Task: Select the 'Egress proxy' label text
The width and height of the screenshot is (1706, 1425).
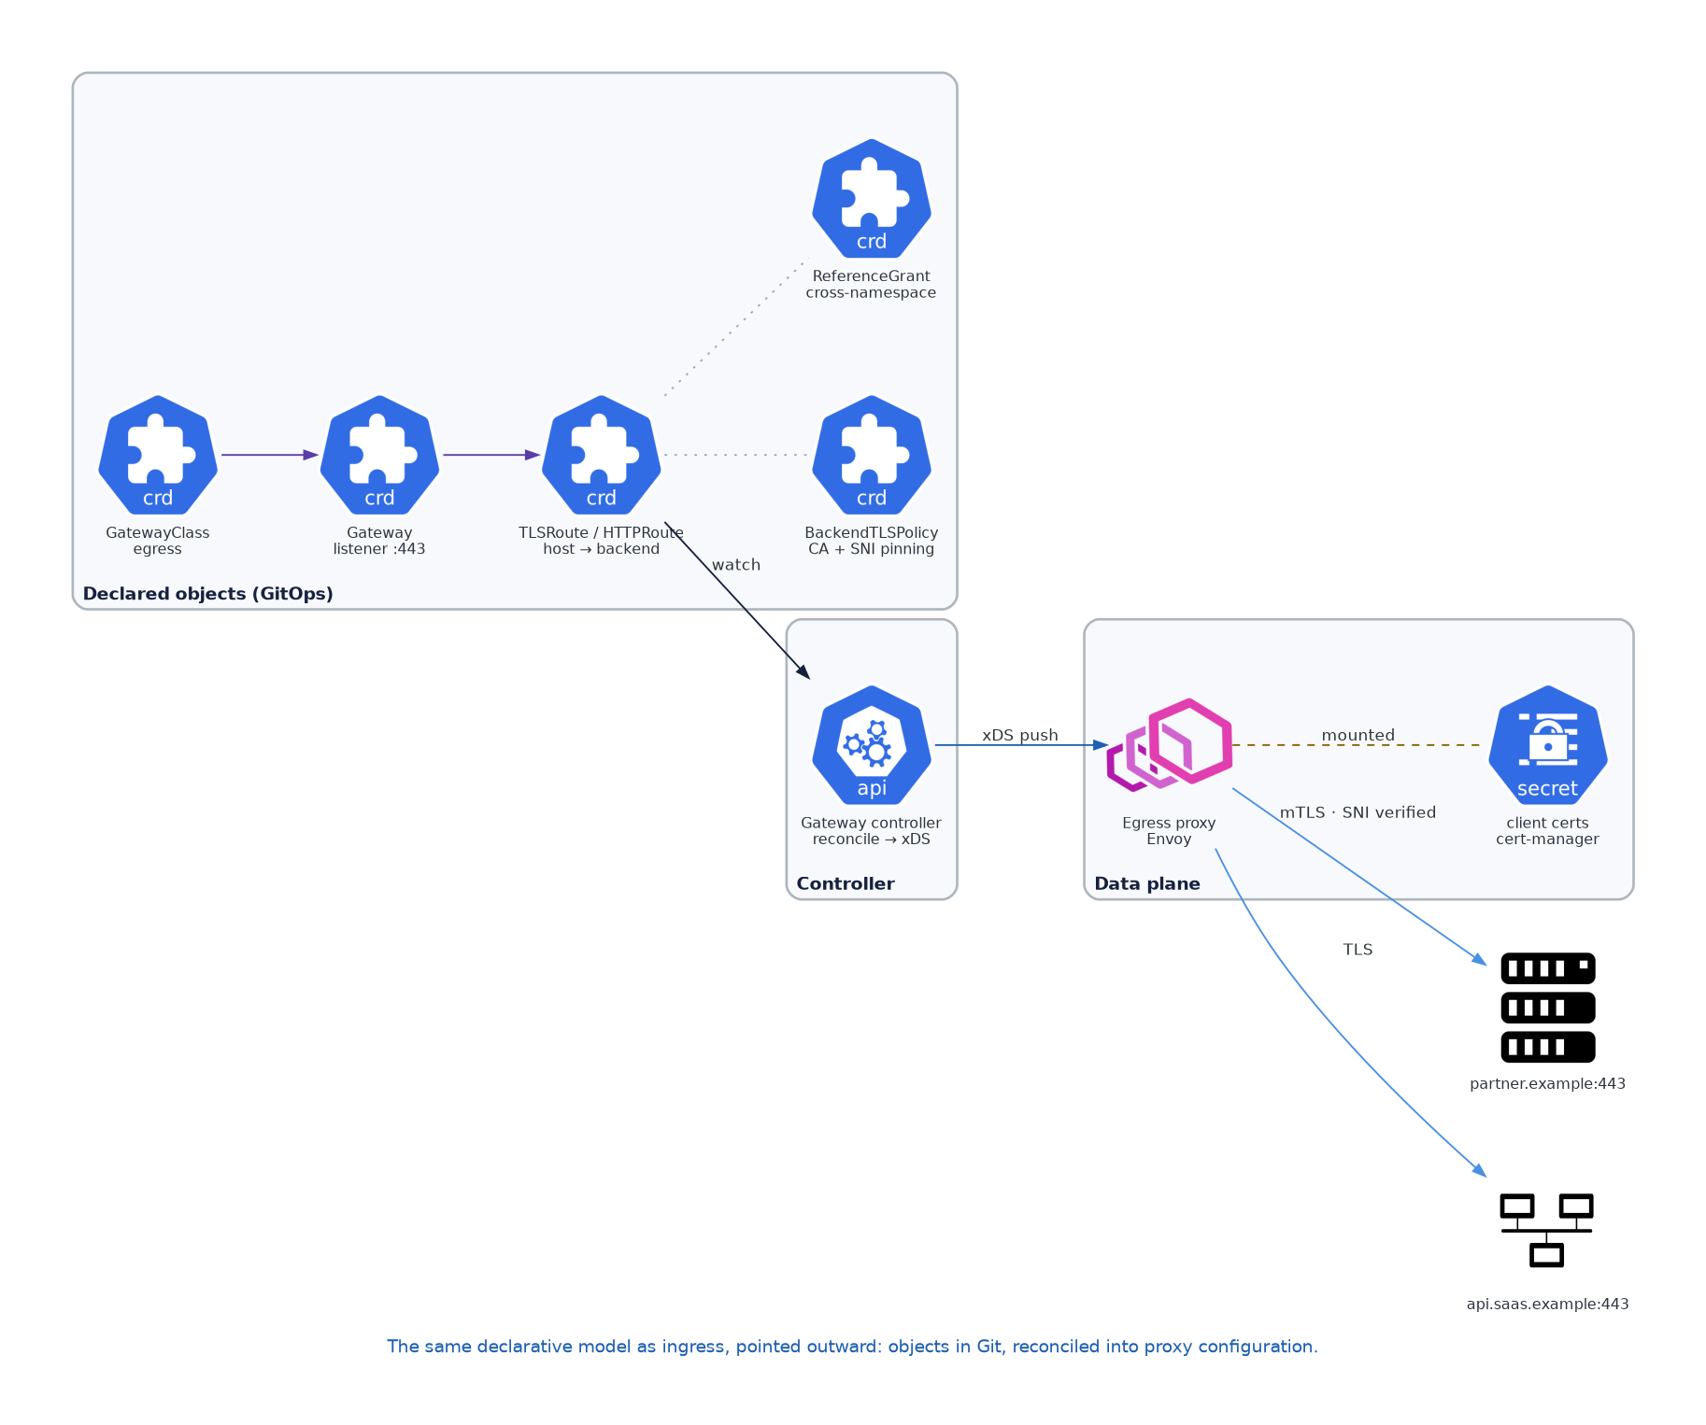Action: coord(1169,823)
